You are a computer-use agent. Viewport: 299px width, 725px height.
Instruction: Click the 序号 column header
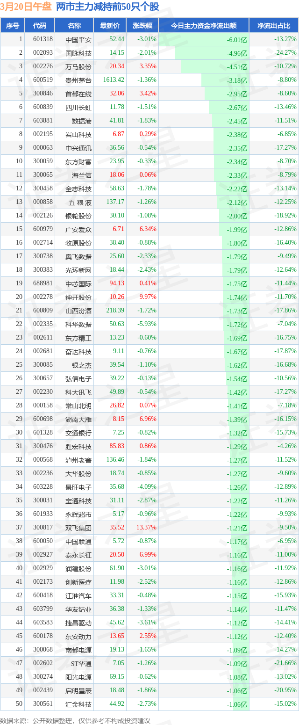(x=13, y=26)
